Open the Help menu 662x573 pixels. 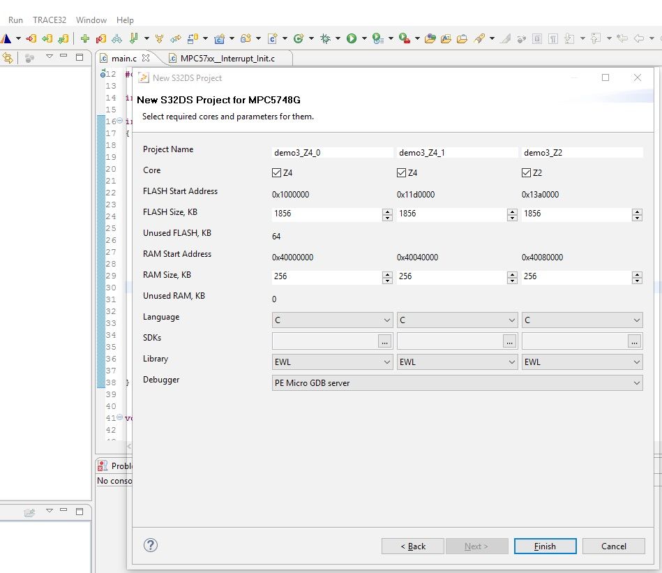pos(125,20)
